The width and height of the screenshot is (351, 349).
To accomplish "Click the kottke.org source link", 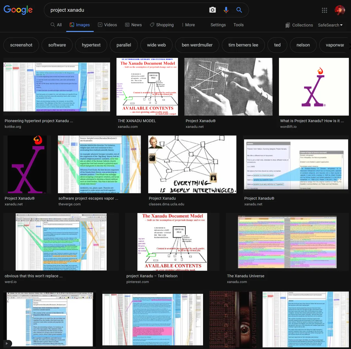I will click(x=13, y=127).
